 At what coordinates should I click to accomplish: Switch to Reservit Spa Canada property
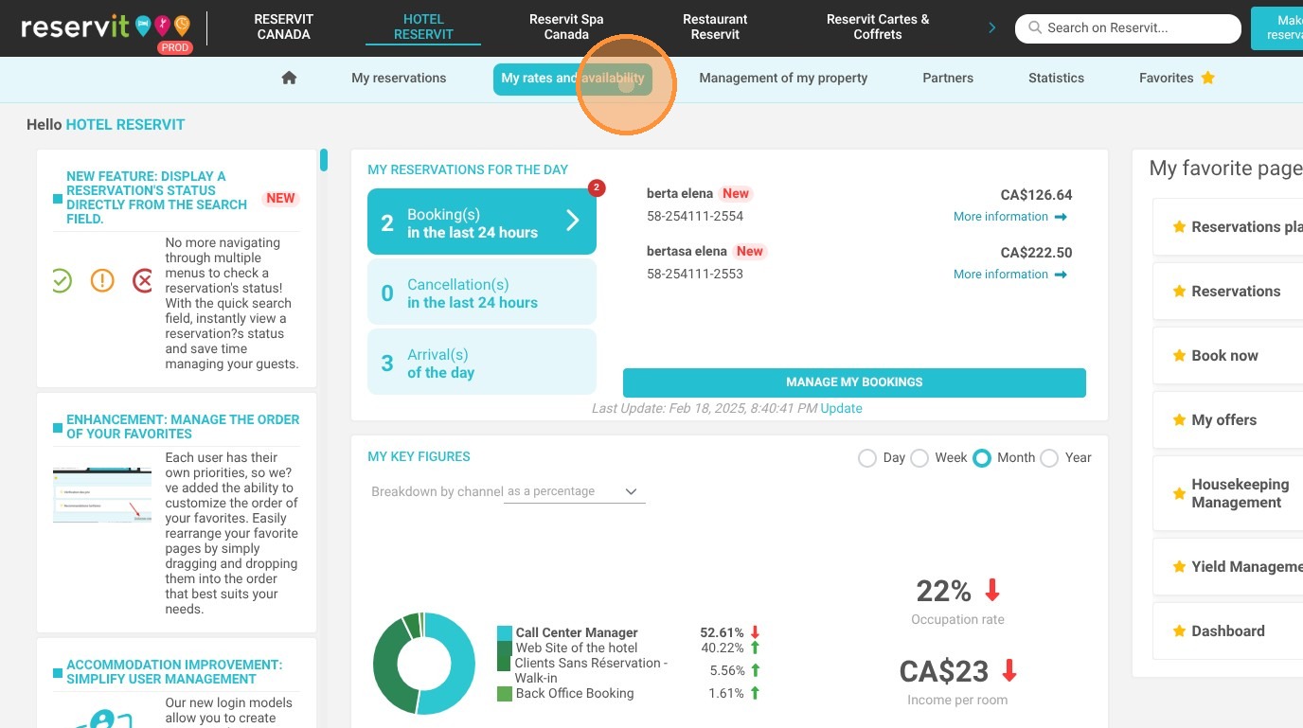[566, 27]
